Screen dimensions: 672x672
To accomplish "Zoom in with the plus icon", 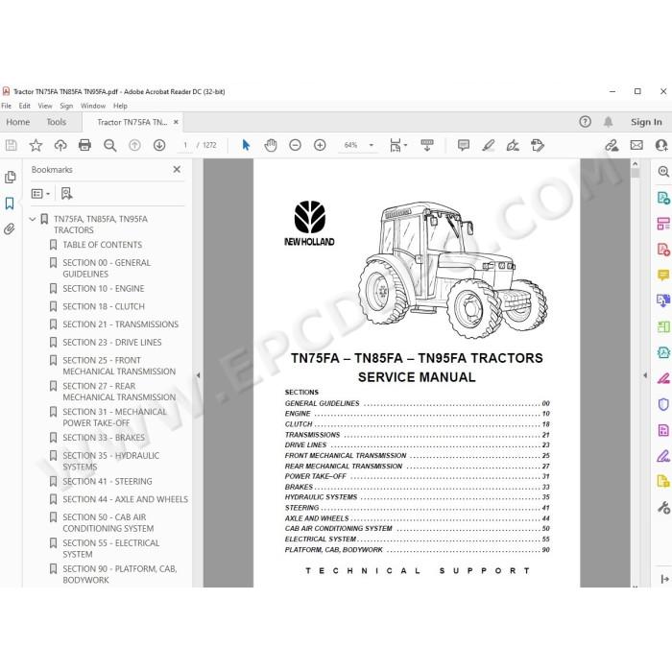I will [320, 145].
